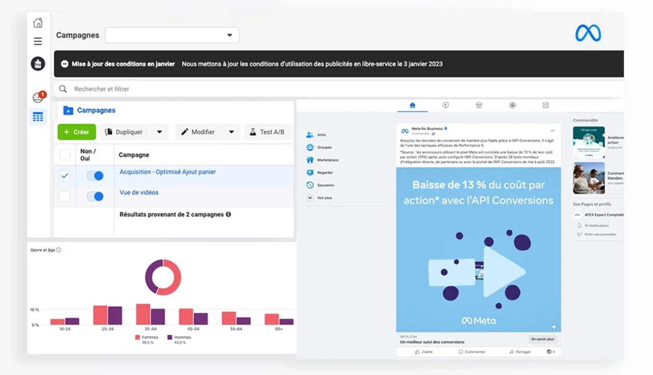This screenshot has width=653, height=375.
Task: Open the hamburger menu in the sidebar
Action: (38, 41)
